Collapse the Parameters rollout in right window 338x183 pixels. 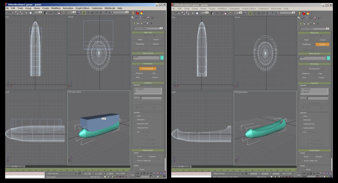[x=314, y=83]
